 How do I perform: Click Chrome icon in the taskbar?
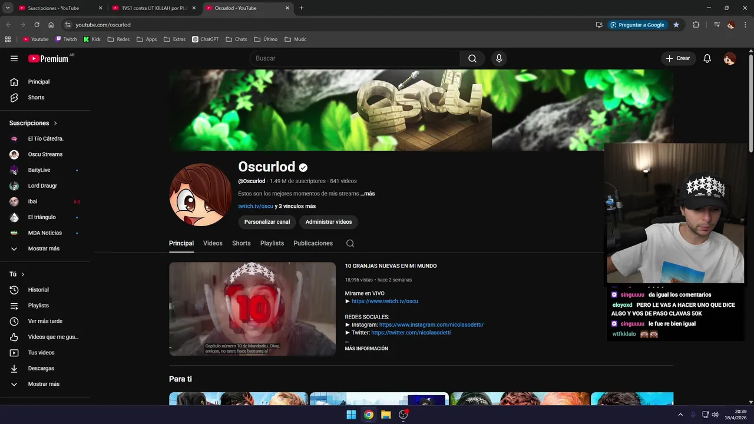point(368,415)
